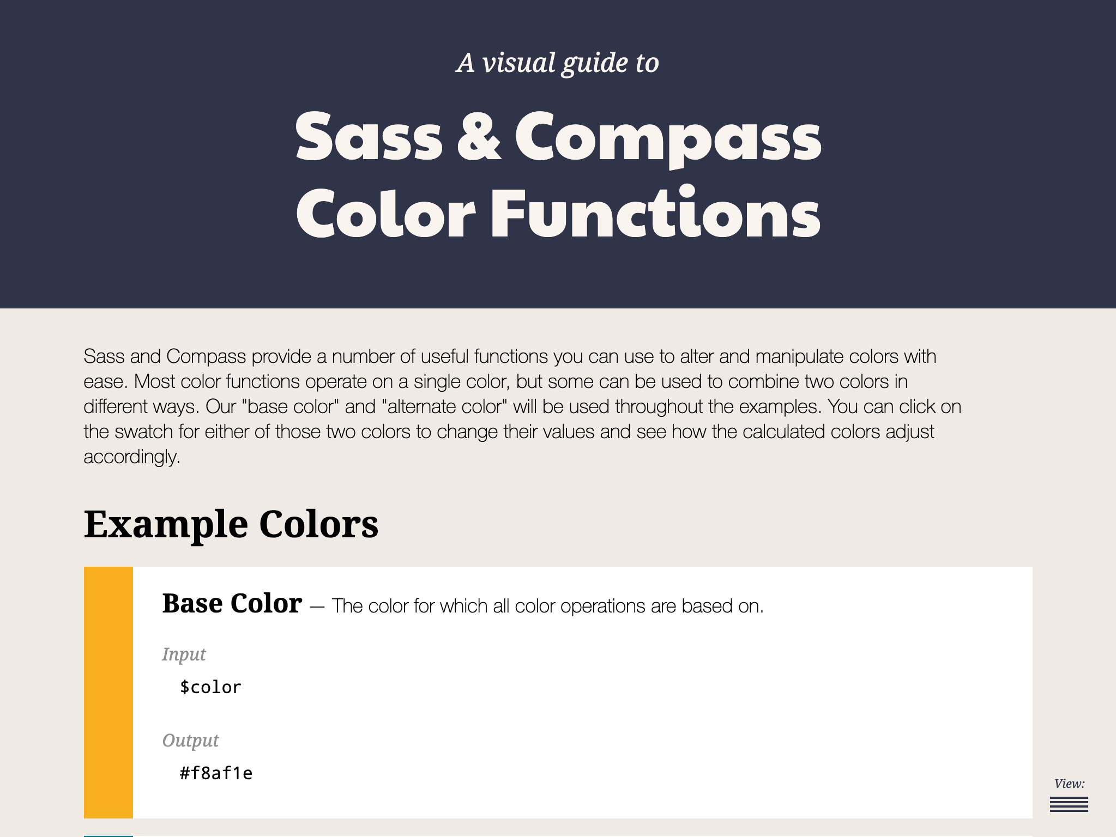Screen dimensions: 1116x837
Task: Click the 'A visual guide to' subtitle
Action: click(558, 63)
